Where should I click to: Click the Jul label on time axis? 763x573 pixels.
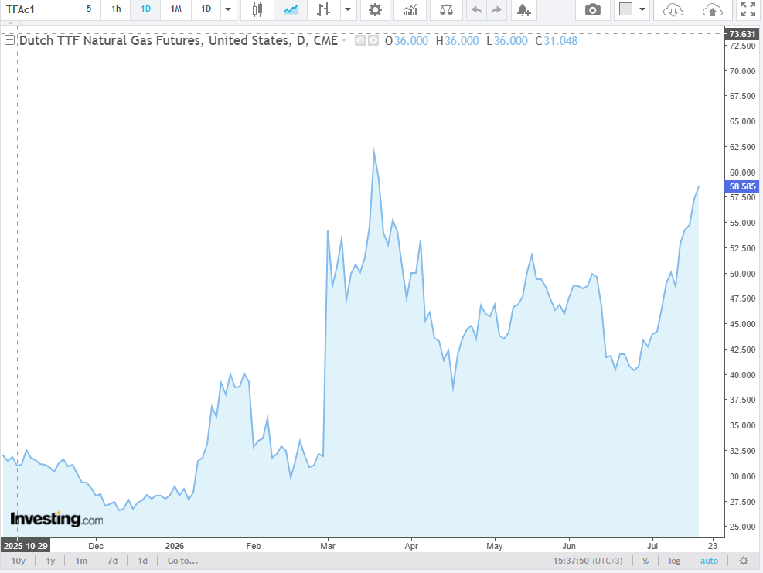pyautogui.click(x=652, y=546)
